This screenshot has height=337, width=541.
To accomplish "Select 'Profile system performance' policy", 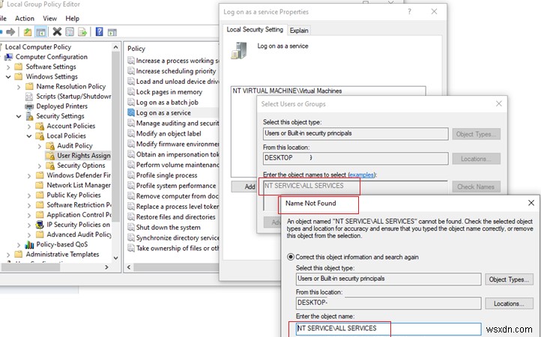I will (176, 185).
